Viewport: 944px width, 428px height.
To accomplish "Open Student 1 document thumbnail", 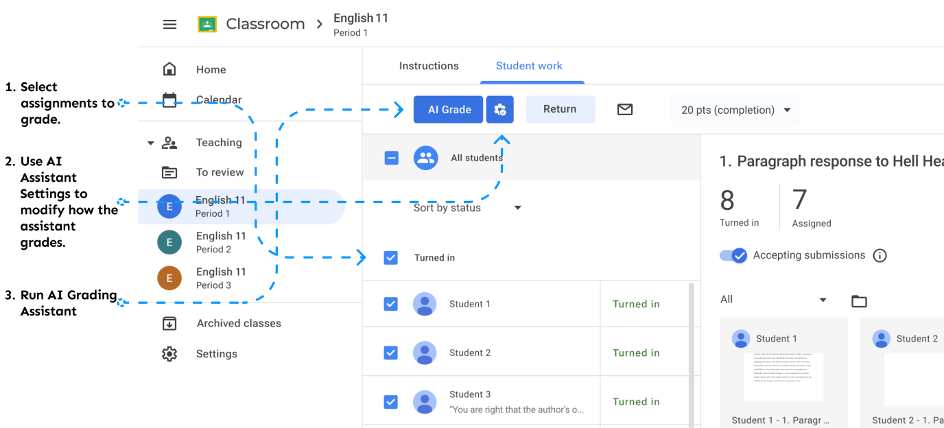I will click(x=783, y=377).
